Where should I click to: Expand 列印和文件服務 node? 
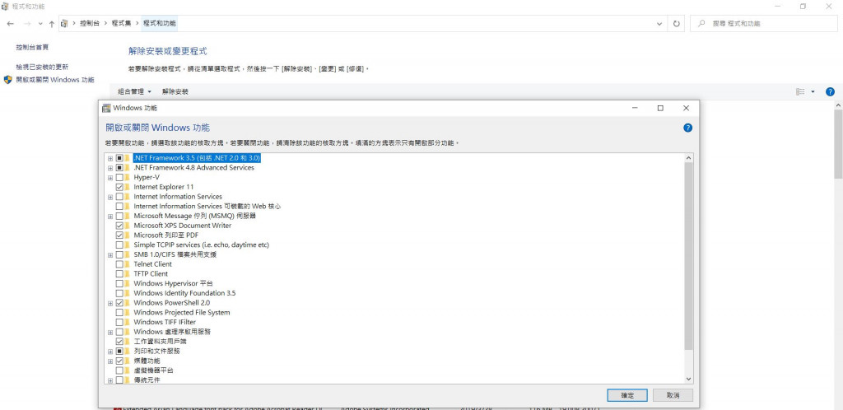click(x=110, y=352)
